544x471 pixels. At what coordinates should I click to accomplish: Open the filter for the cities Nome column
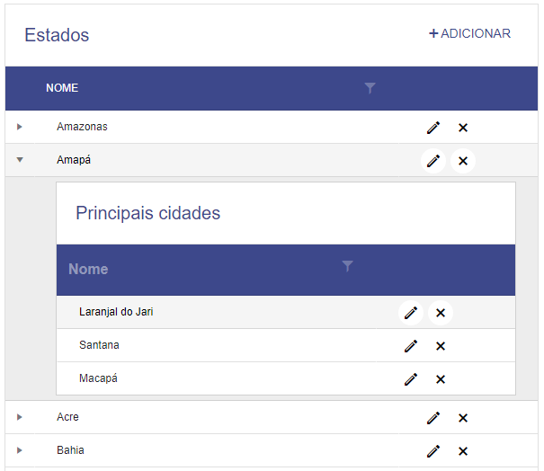coord(347,266)
